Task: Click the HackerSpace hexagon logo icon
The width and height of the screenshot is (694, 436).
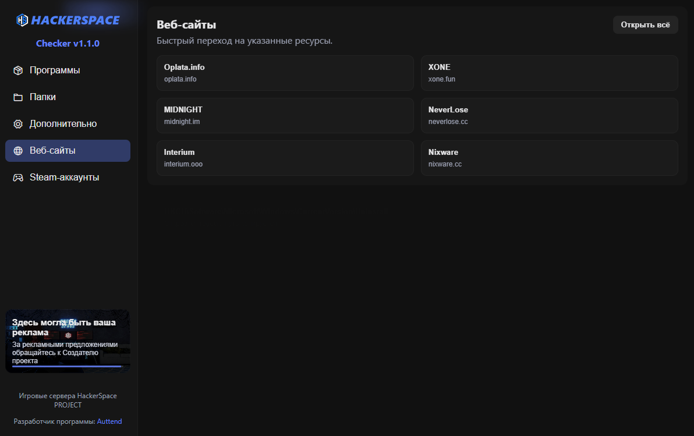Action: 22,20
